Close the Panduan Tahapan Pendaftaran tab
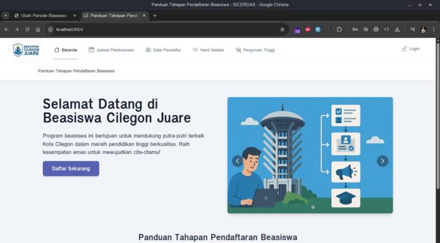 click(x=144, y=16)
